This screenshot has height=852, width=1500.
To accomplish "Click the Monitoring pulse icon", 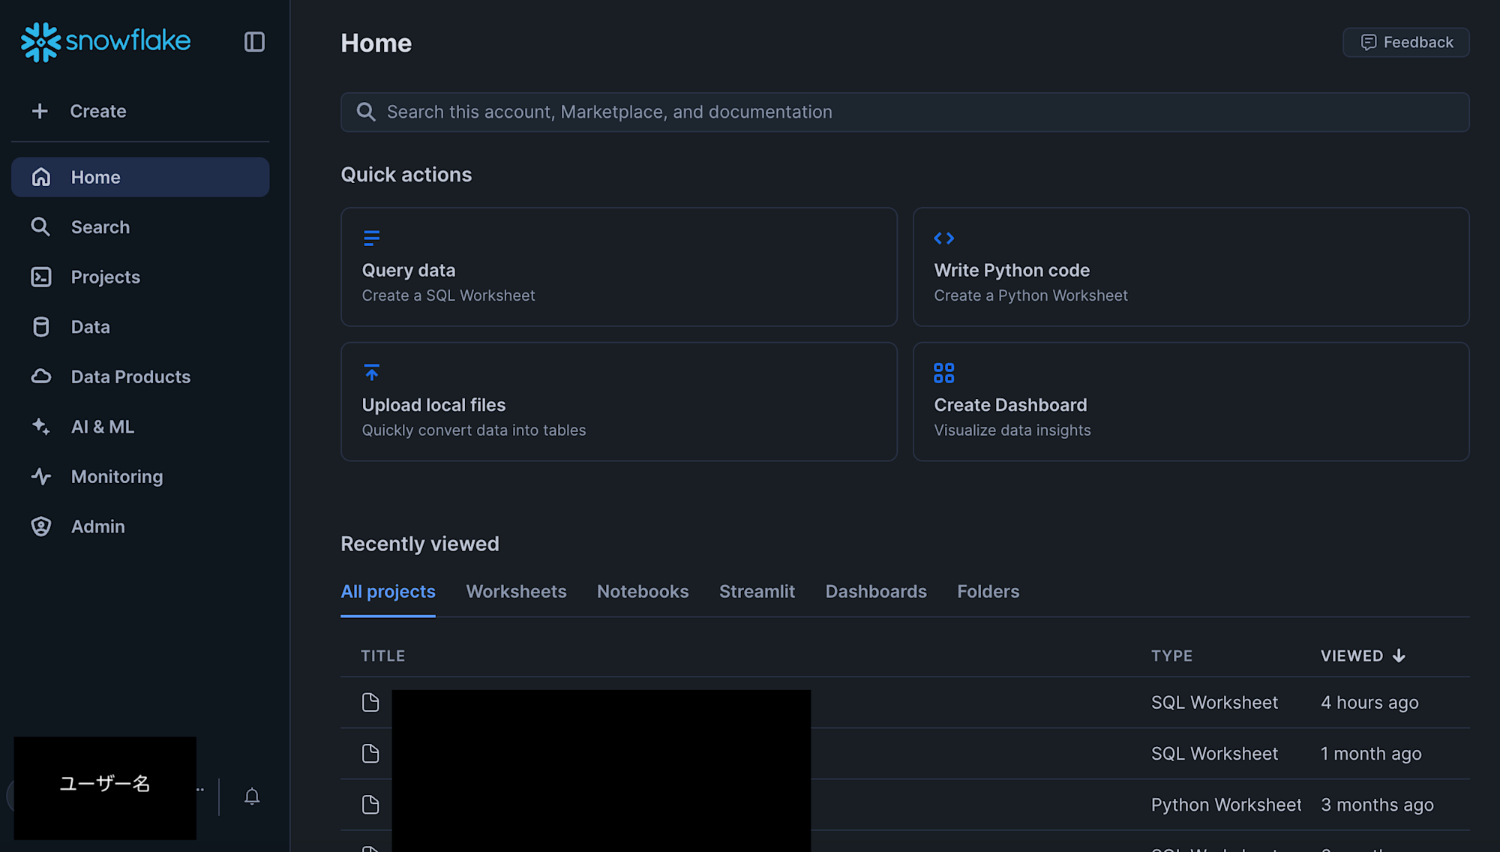I will (41, 476).
